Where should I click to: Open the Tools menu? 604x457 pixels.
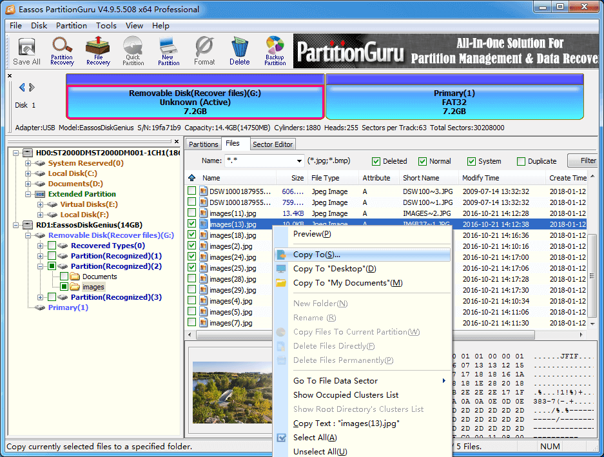(106, 25)
